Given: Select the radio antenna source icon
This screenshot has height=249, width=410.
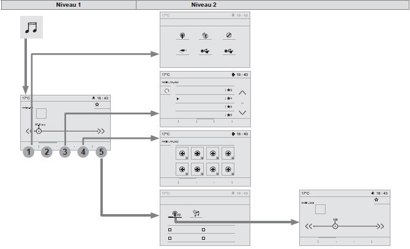Looking at the screenshot, I should [182, 35].
